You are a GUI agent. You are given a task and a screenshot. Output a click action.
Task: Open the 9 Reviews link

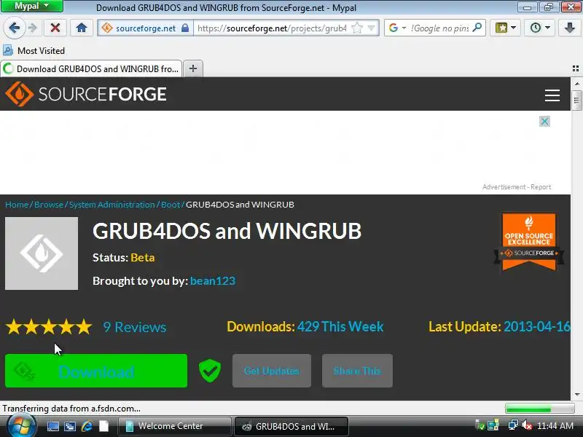click(135, 327)
